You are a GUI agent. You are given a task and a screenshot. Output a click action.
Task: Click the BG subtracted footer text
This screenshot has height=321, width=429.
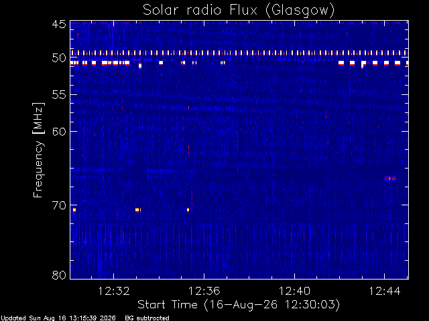(x=147, y=318)
